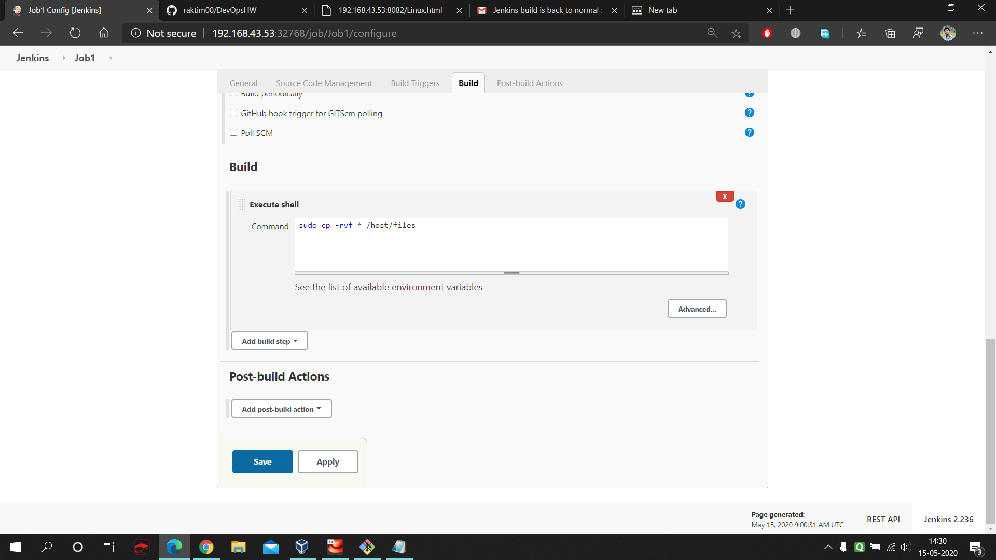The height and width of the screenshot is (560, 996).
Task: Click the browser refresh icon
Action: click(x=75, y=33)
